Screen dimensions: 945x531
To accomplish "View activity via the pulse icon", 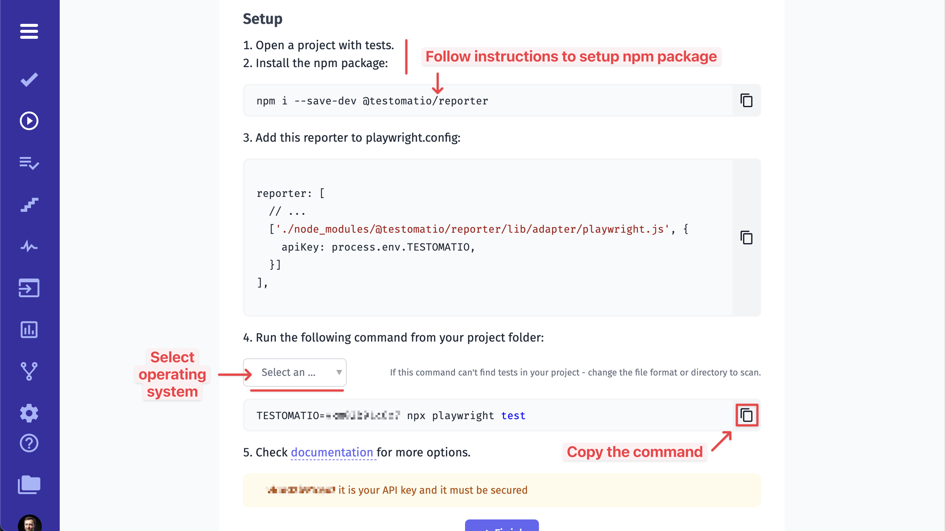I will pyautogui.click(x=29, y=246).
